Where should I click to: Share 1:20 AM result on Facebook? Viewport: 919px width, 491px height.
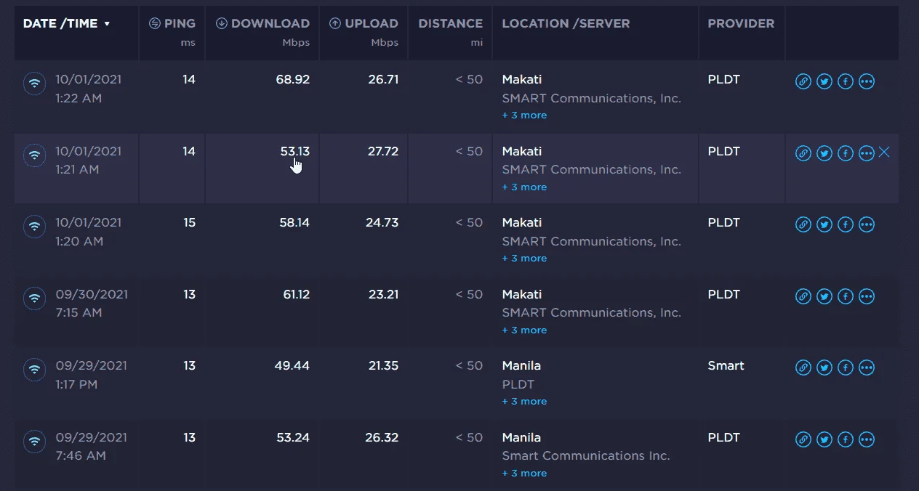(845, 224)
